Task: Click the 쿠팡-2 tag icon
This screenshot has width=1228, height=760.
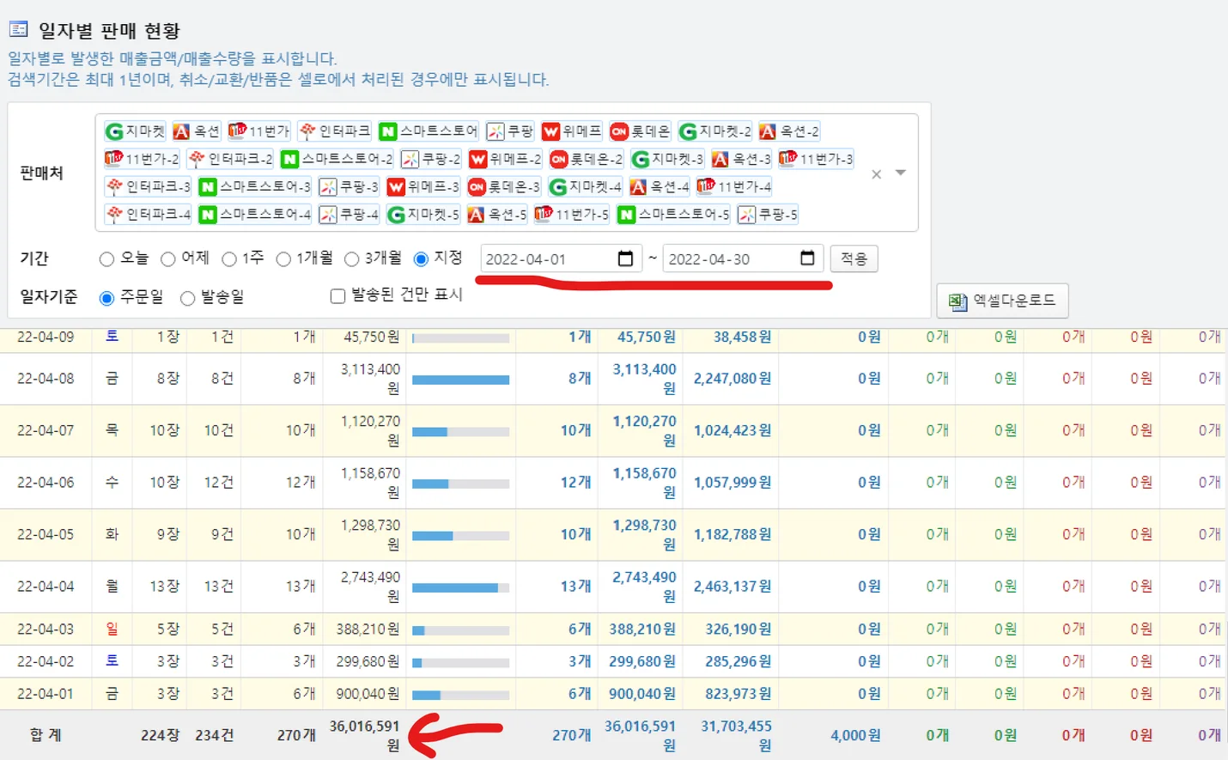Action: click(410, 159)
